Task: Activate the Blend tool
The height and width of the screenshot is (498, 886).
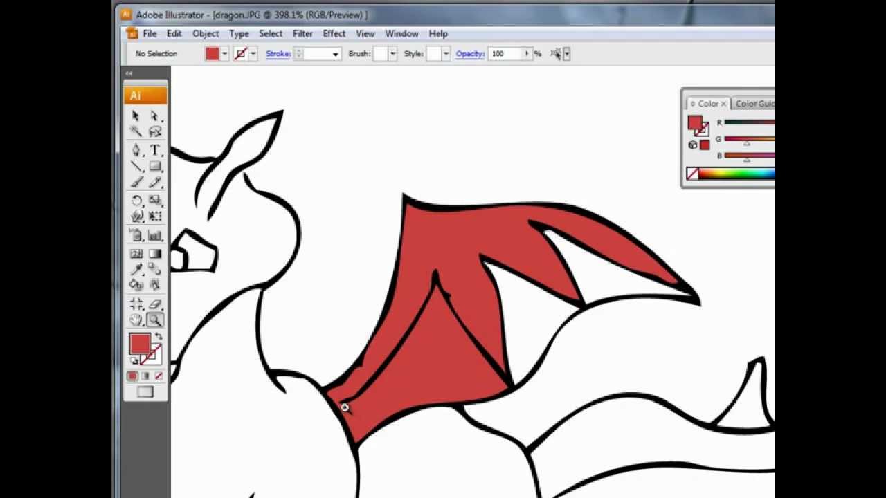Action: 154,269
